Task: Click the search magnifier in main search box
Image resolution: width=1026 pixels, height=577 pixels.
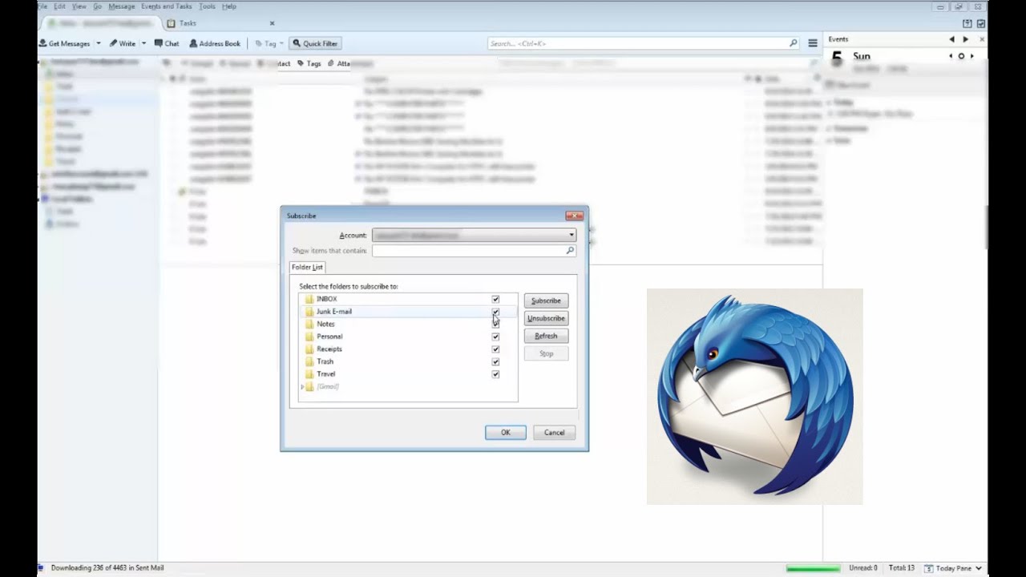Action: pos(794,43)
